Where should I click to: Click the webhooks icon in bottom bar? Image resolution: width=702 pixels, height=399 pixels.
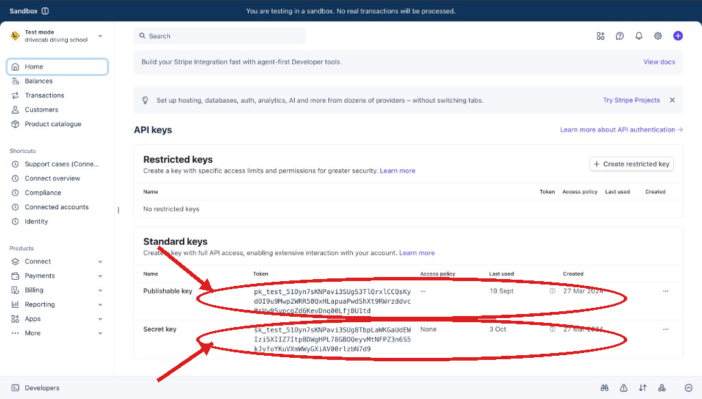(x=662, y=388)
